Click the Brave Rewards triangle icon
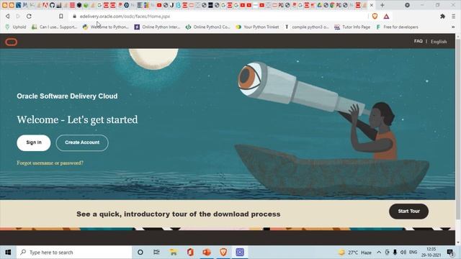This screenshot has width=461, height=259. [x=386, y=17]
